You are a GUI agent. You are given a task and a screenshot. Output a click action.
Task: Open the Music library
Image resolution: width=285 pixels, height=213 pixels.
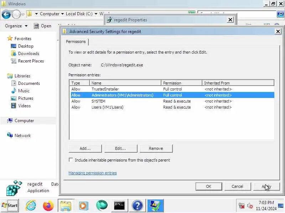(x=20, y=91)
